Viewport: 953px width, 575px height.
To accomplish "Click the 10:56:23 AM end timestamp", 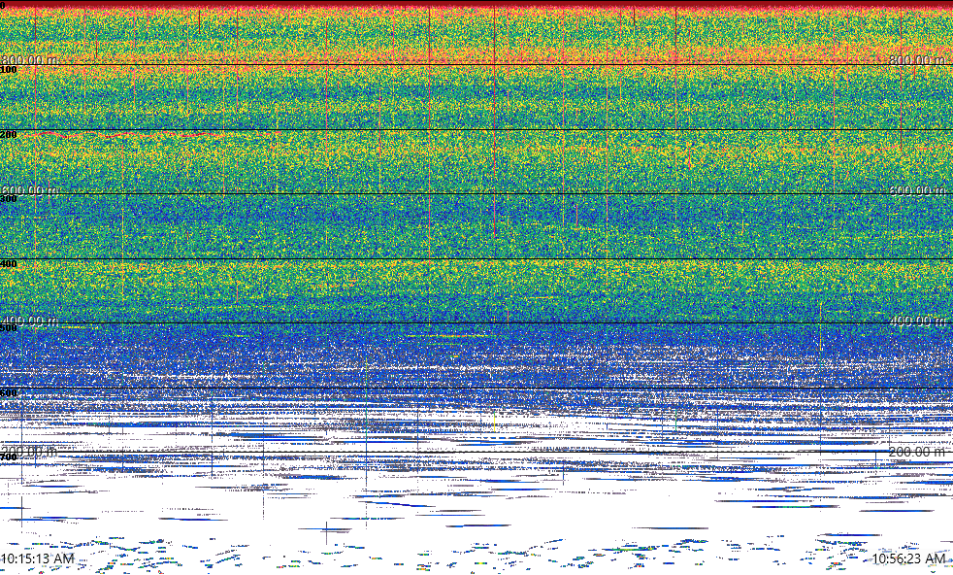I will tap(908, 558).
